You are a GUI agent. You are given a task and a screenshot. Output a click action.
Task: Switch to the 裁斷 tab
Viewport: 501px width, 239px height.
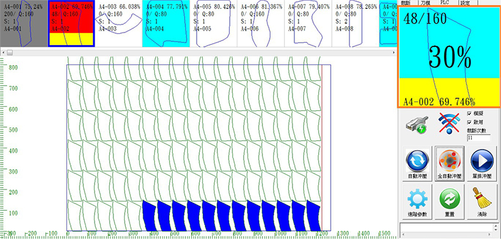(x=406, y=3)
